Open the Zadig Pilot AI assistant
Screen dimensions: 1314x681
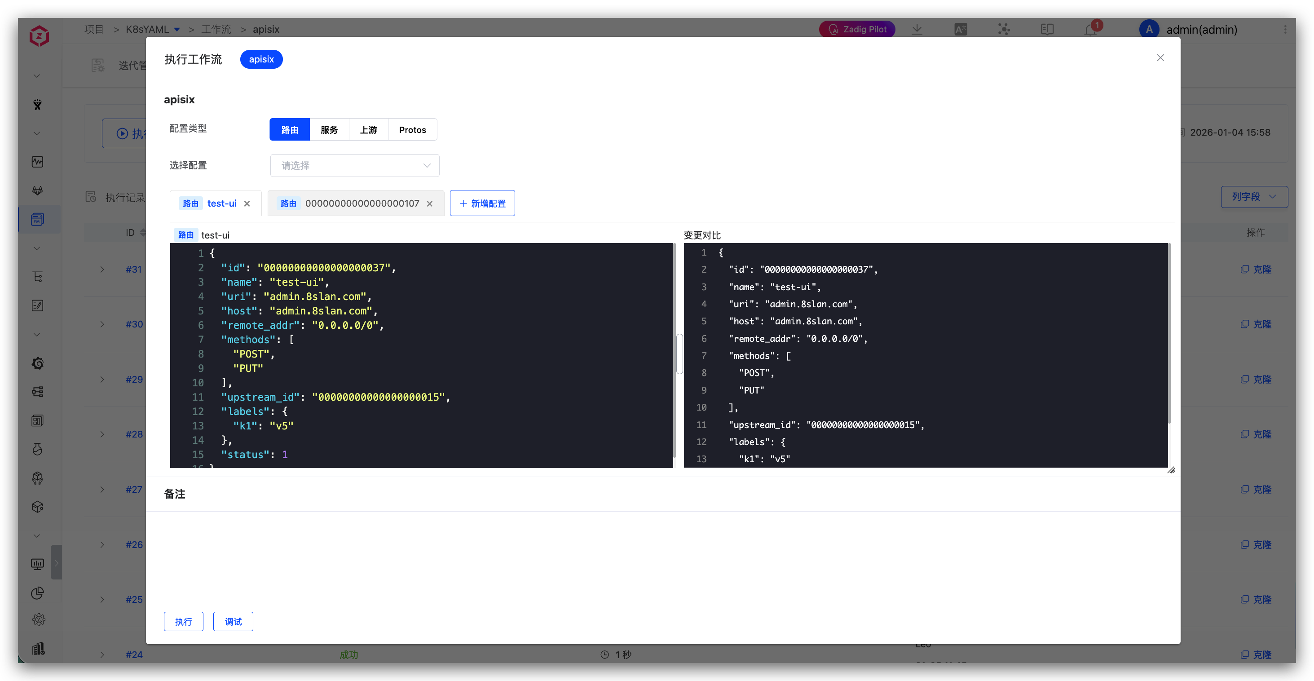click(857, 29)
